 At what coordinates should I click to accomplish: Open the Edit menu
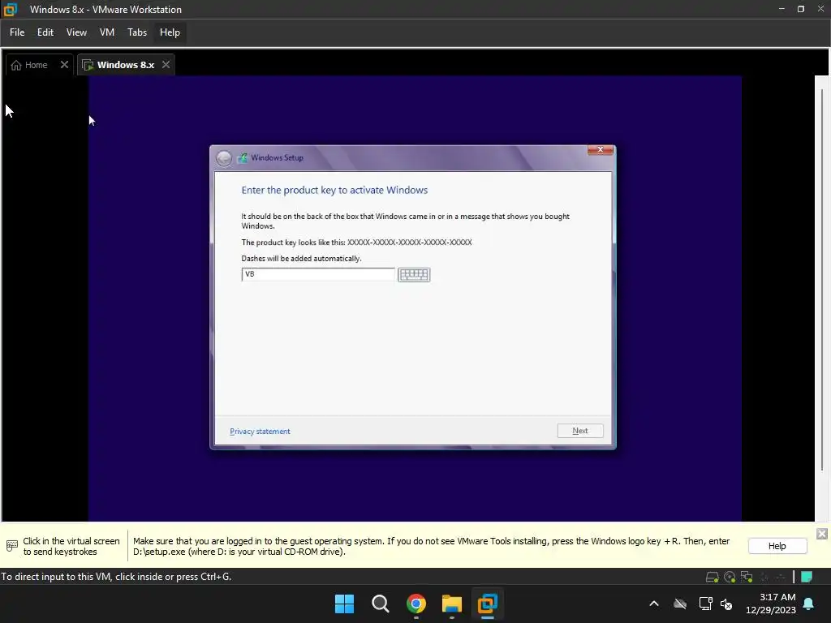point(45,32)
